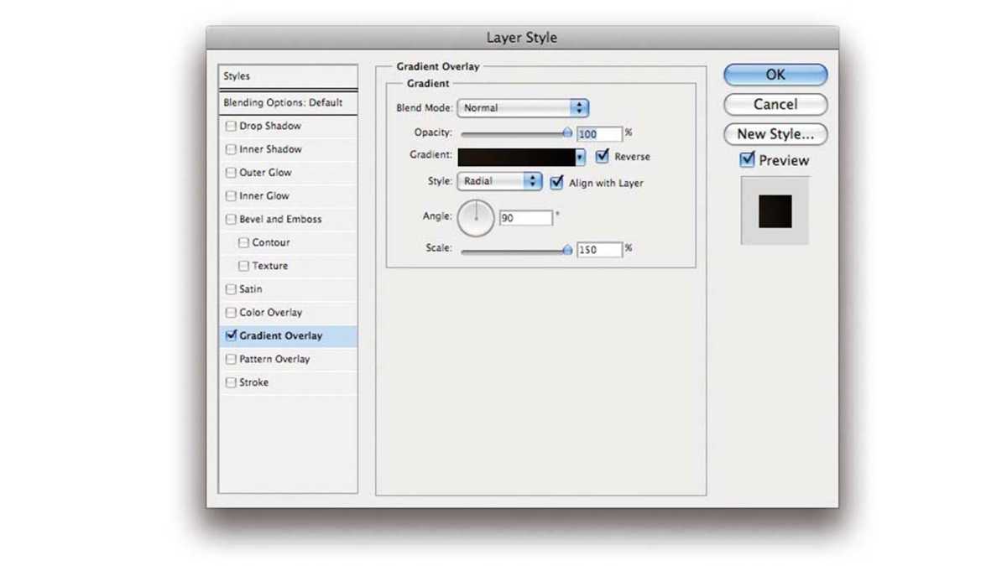Enable the Stroke effect

pyautogui.click(x=231, y=382)
